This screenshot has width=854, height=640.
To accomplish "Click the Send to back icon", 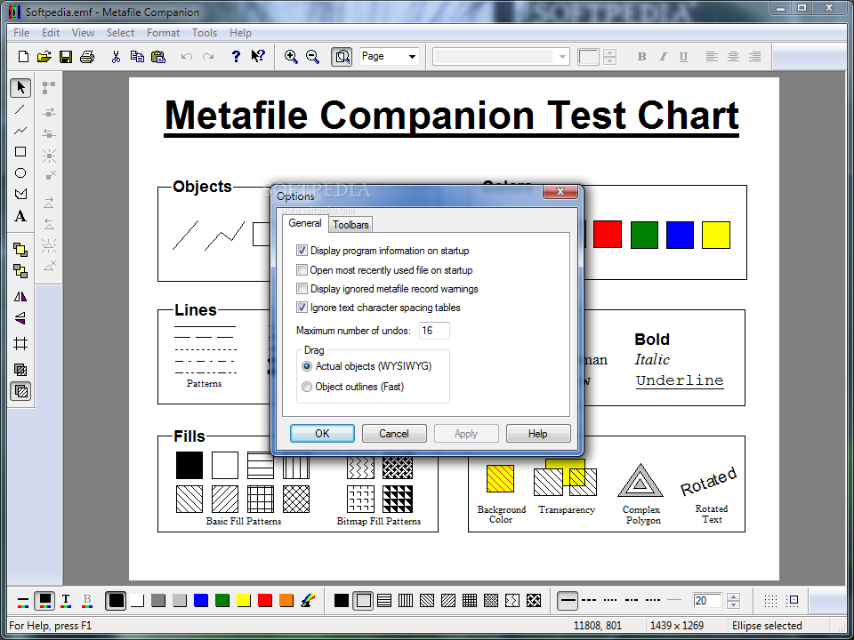I will pos(20,271).
